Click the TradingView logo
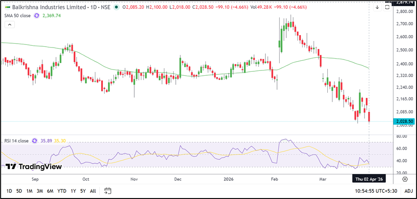Viewport: 417px width, 199px height. point(33,167)
